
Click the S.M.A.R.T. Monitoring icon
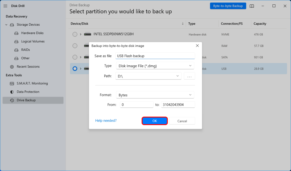point(12,84)
